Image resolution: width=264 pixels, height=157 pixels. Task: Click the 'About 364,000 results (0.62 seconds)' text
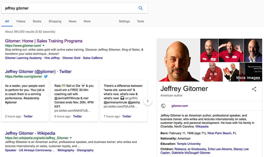(30, 32)
